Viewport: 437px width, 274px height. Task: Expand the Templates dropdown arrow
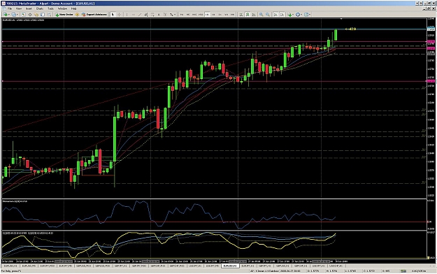[310, 15]
